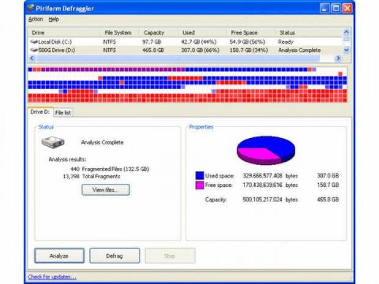379x284 pixels.
Task: Start defragmentation with the Defrag button
Action: 114,256
